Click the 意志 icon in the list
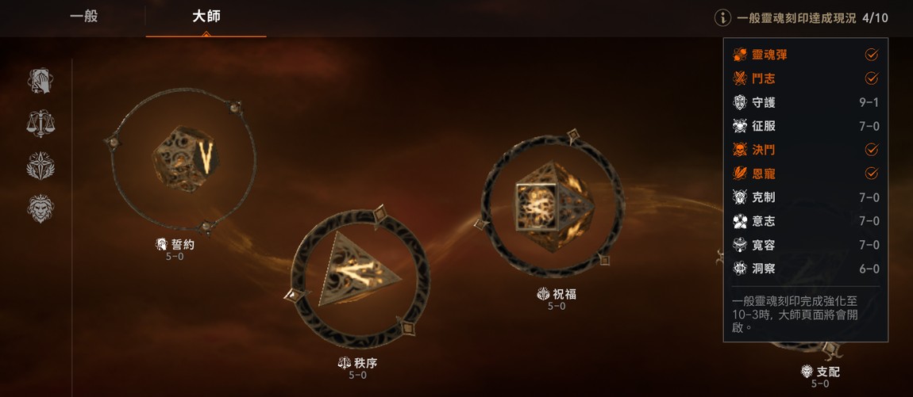Image resolution: width=913 pixels, height=397 pixels. click(x=739, y=221)
